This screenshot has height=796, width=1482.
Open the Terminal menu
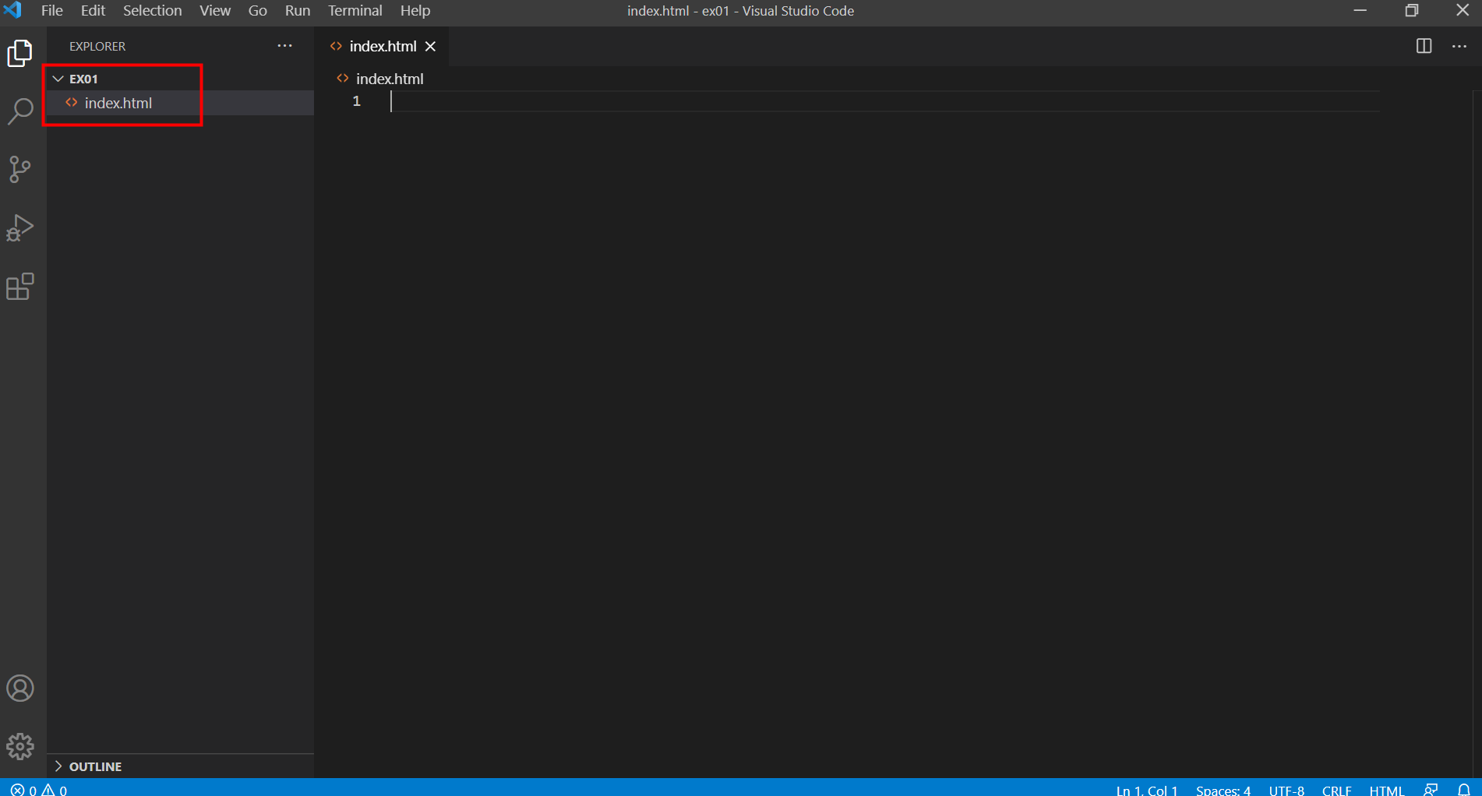tap(355, 11)
